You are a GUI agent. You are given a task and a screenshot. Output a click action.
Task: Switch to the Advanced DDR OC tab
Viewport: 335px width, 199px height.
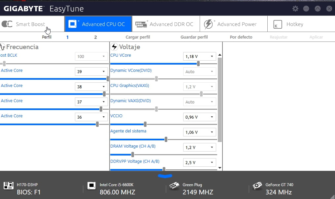click(x=166, y=24)
